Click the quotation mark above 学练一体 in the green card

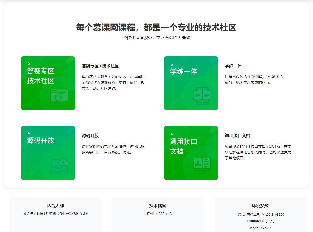(x=172, y=65)
